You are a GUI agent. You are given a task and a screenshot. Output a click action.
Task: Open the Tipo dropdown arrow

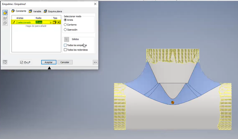point(58,22)
